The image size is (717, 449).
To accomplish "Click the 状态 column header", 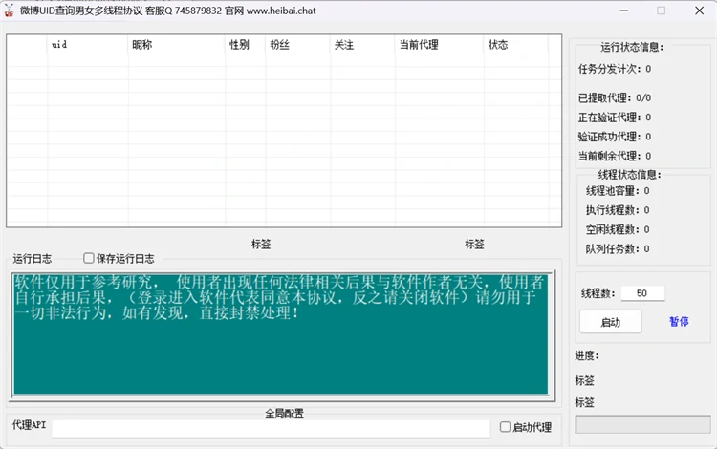I will (516, 45).
